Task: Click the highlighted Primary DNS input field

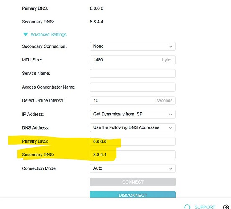Action: (133, 141)
